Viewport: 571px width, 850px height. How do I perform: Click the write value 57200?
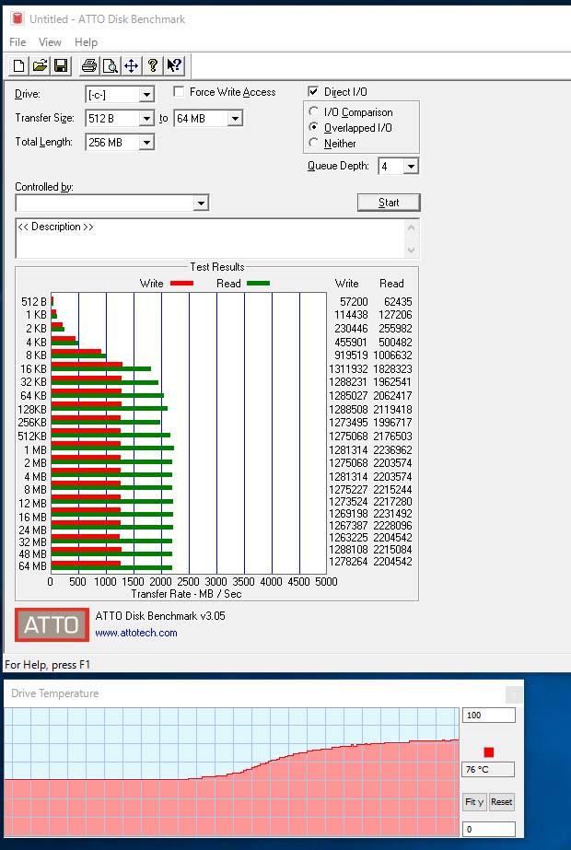point(354,302)
